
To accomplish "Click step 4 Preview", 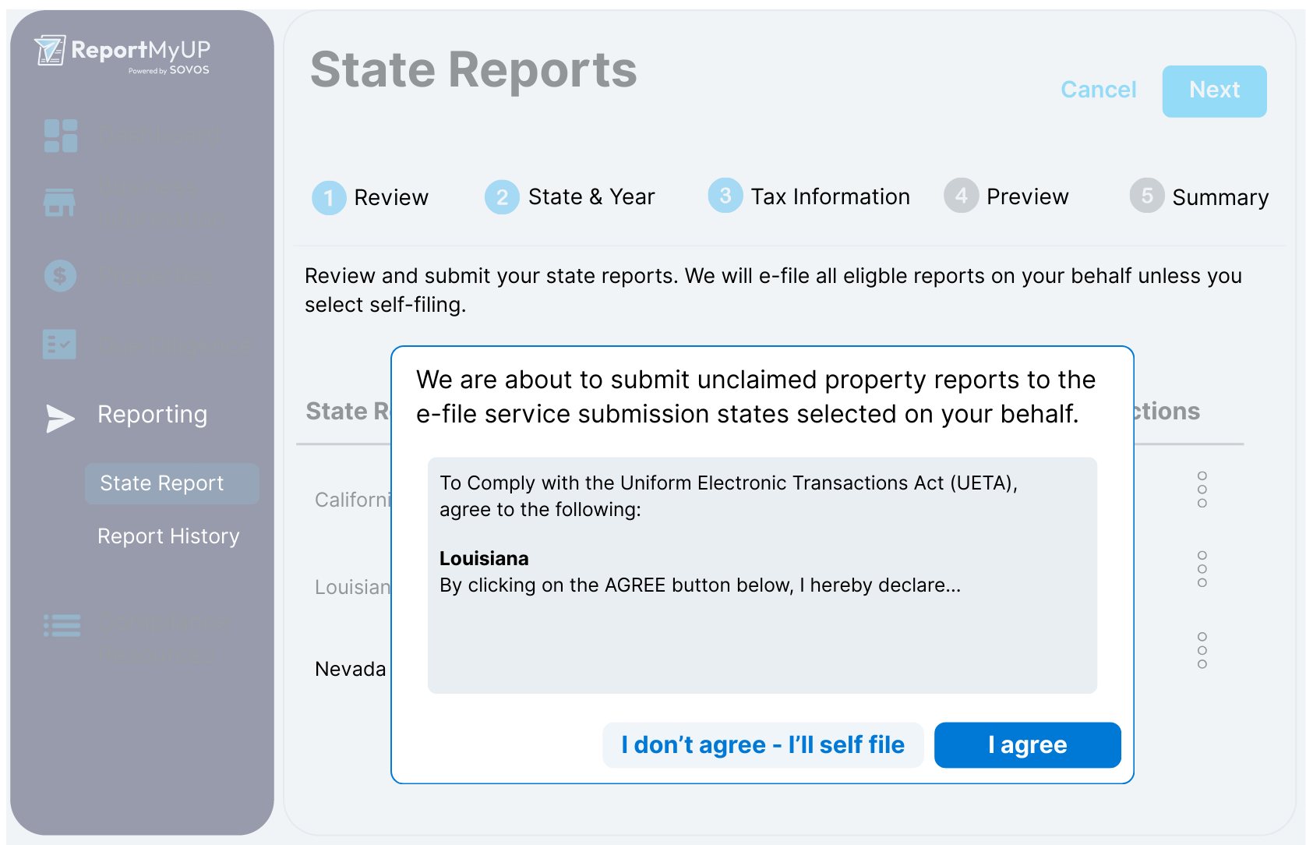I will [x=1006, y=196].
